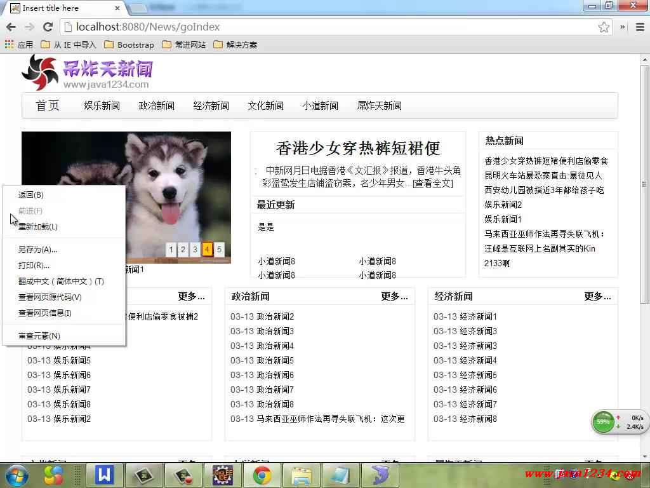This screenshot has height=488, width=650.
Task: Click the green 59% network speed widget
Action: coord(603,422)
